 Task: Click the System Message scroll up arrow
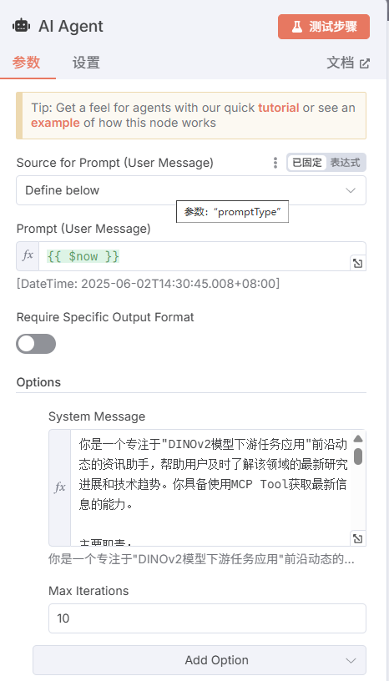coord(358,438)
